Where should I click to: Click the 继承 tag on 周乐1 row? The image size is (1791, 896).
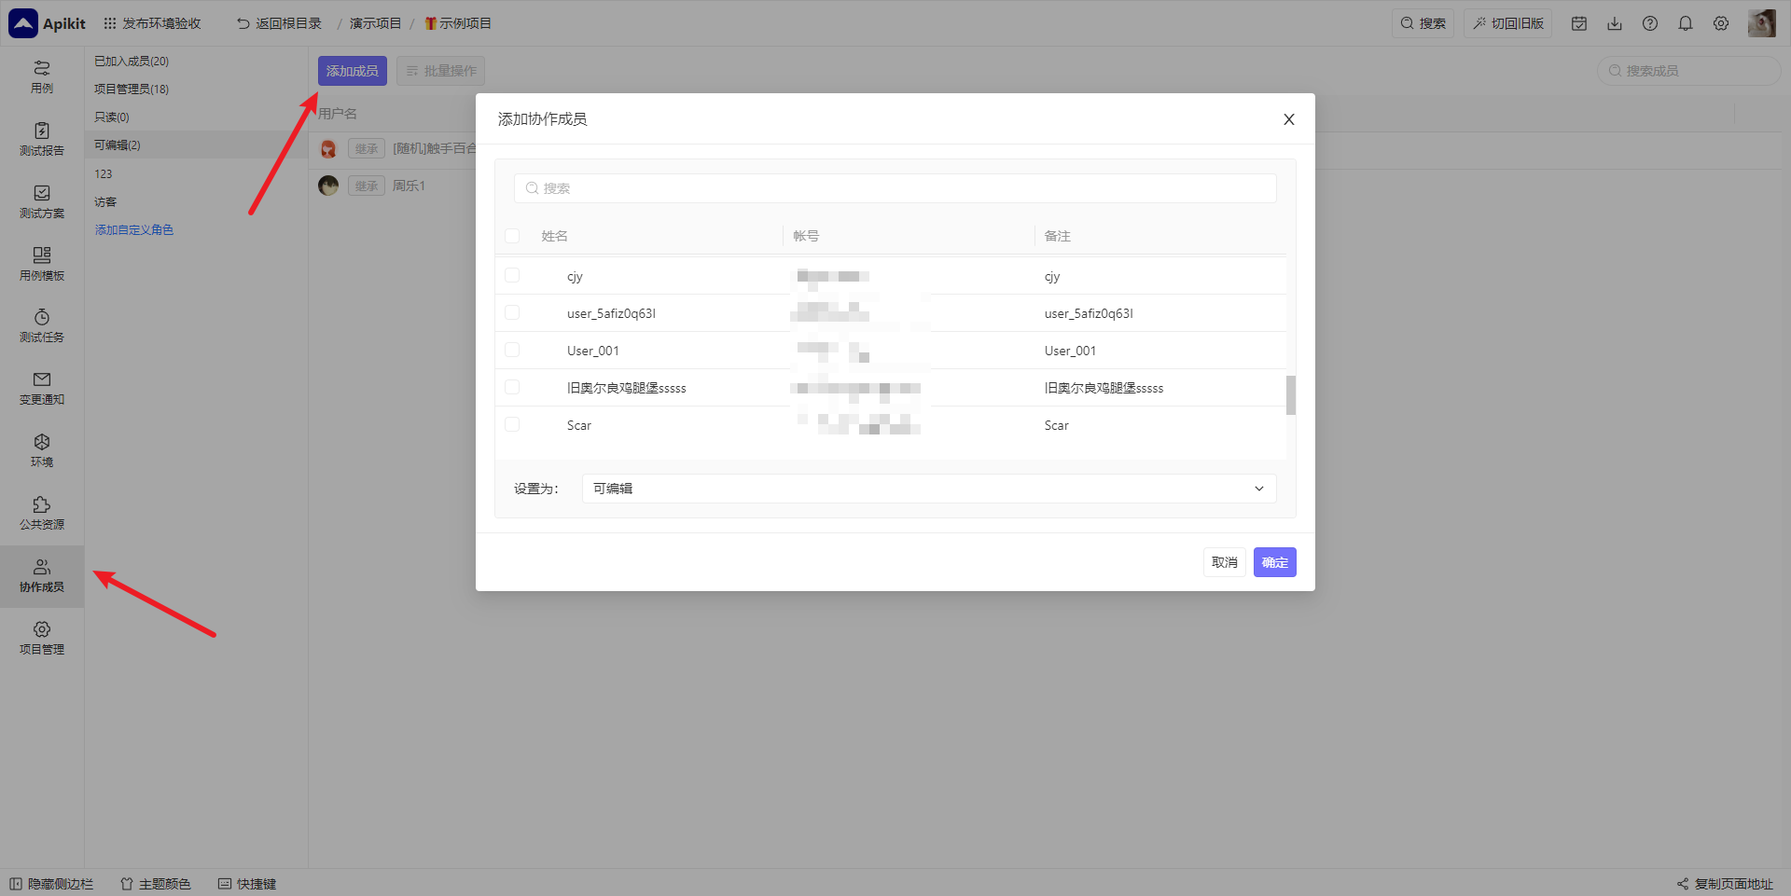[x=367, y=186]
